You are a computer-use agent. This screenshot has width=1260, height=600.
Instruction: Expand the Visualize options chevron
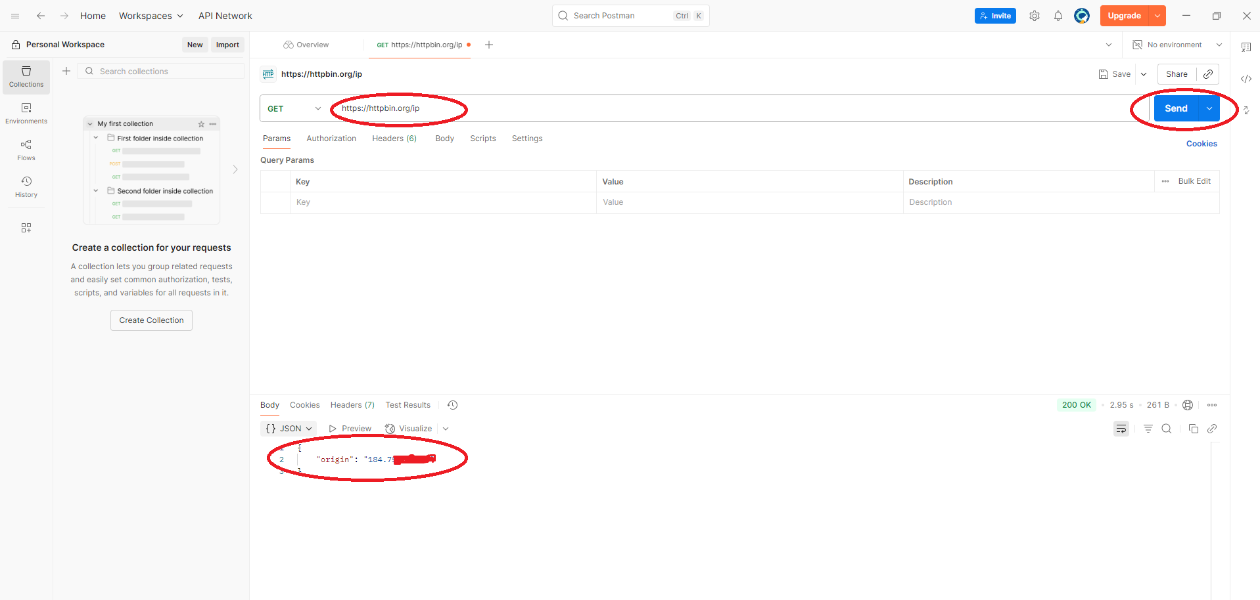(x=446, y=429)
